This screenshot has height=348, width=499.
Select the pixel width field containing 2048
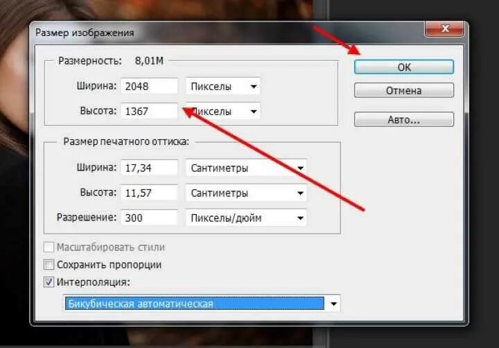coord(149,86)
